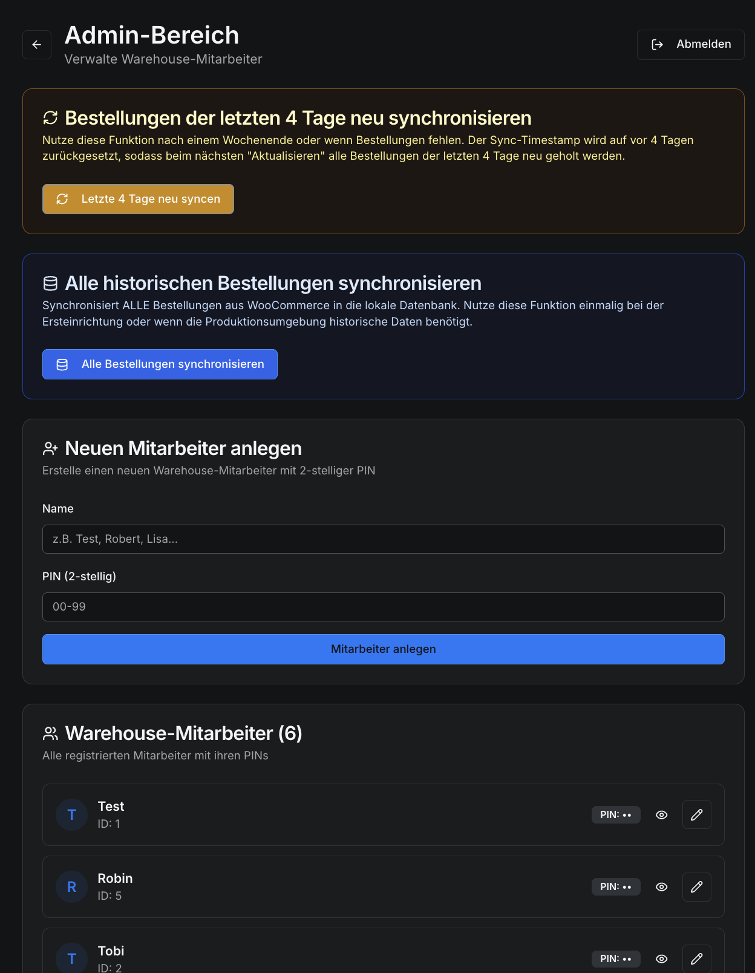Show PIN for employee Test
755x973 pixels.
pyautogui.click(x=662, y=815)
